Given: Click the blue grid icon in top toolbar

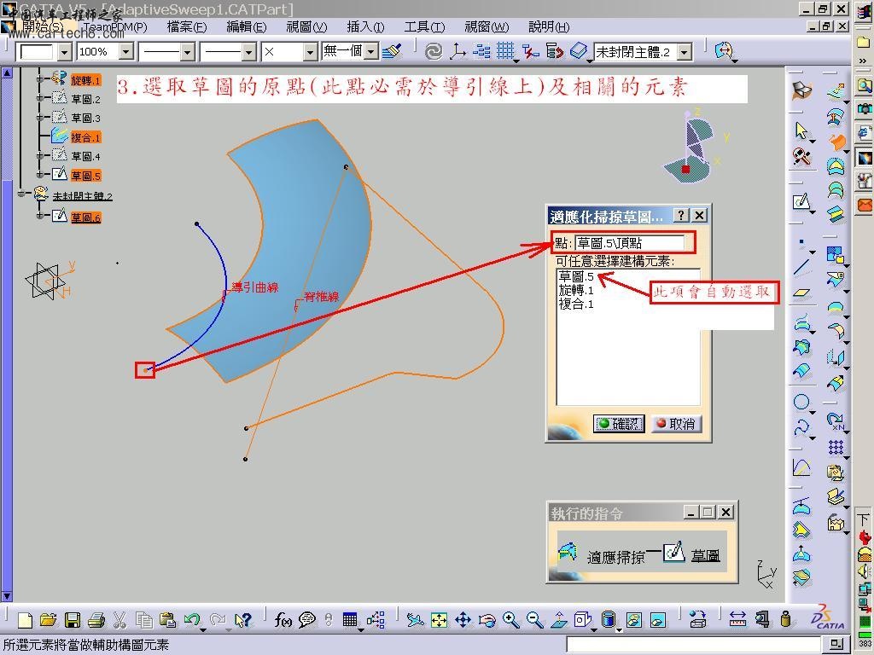Looking at the screenshot, I should pyautogui.click(x=505, y=51).
